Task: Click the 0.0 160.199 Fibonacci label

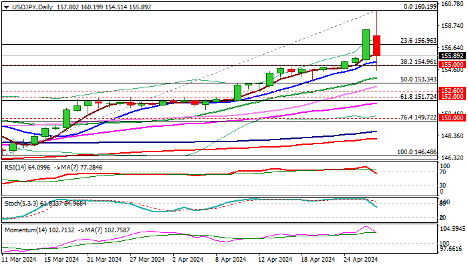Action: click(x=420, y=7)
